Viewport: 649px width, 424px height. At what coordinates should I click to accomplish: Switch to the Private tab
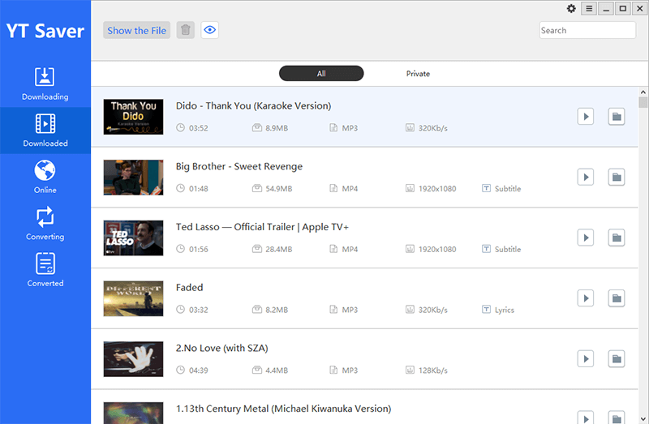[418, 74]
